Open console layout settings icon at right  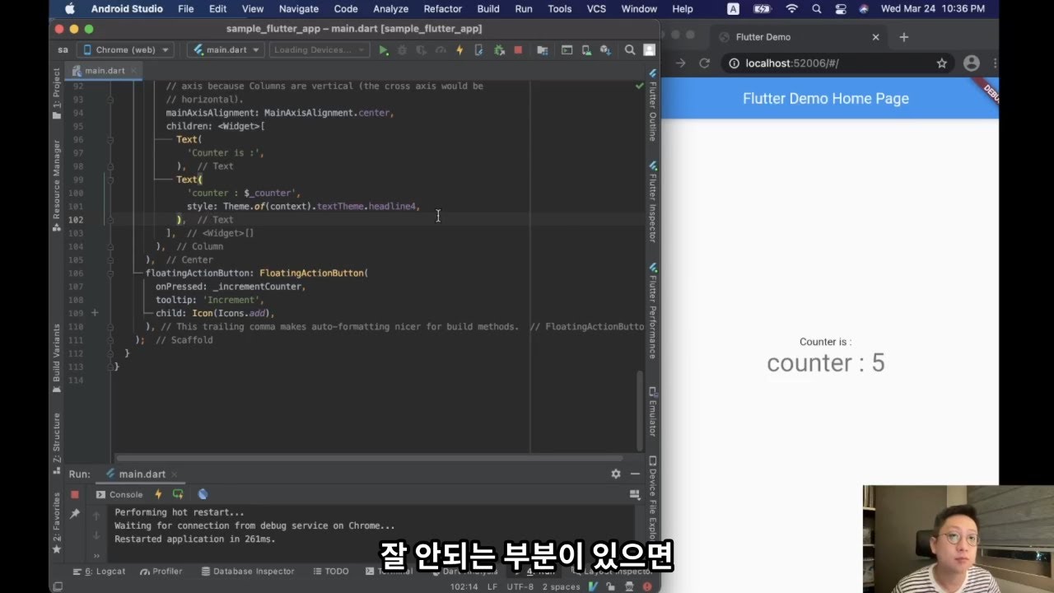coord(635,494)
